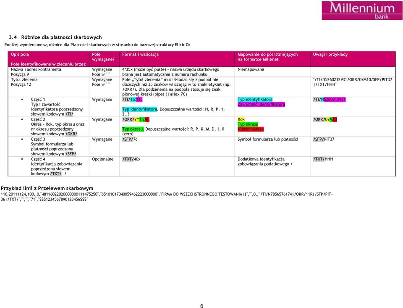Click green 'Typ okresu' in mapping column
The image size is (403, 308).
pos(248,124)
